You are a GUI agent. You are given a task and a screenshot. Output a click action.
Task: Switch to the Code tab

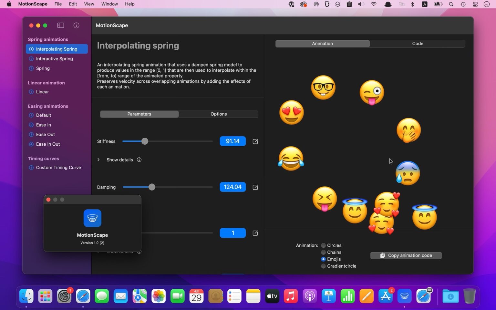pos(417,44)
